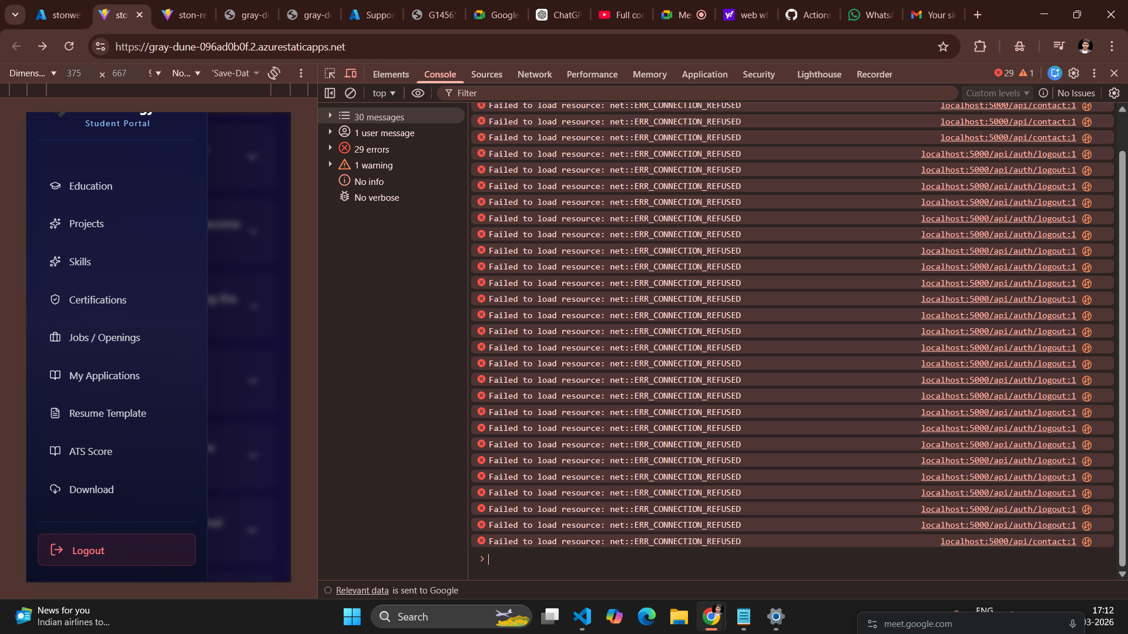The width and height of the screenshot is (1128, 634).
Task: Open the localhost:5000/api/contact:1 link
Action: [1008, 106]
